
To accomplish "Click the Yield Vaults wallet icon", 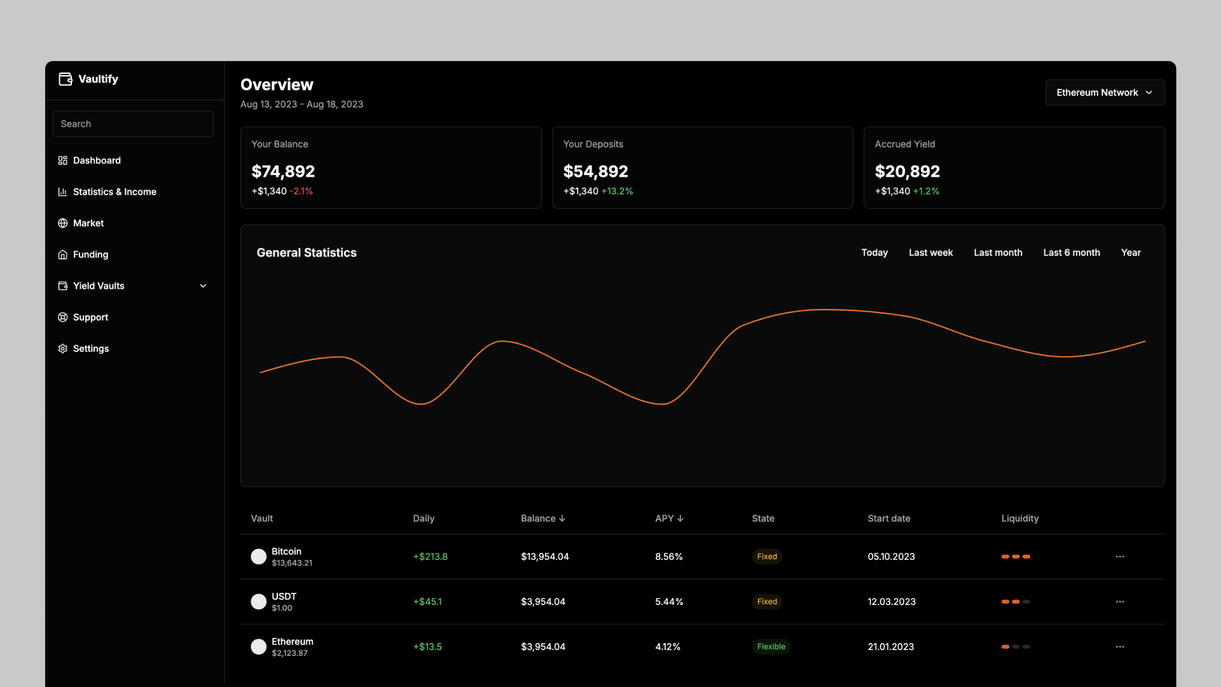I will point(62,286).
